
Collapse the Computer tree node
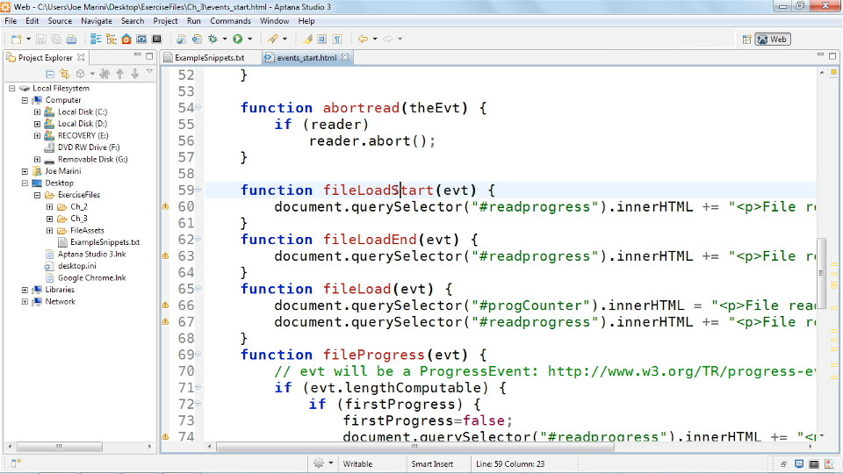point(25,100)
